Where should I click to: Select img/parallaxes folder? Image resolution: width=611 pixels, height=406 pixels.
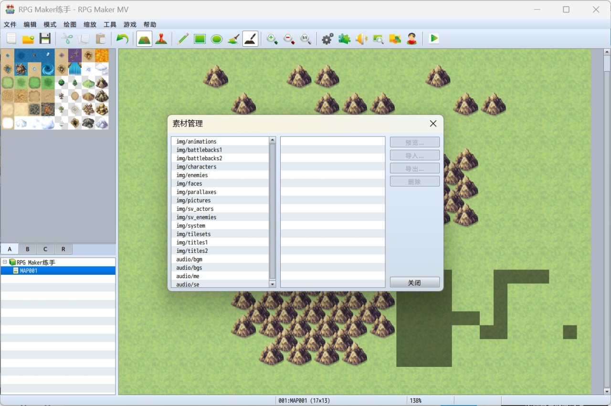(220, 192)
